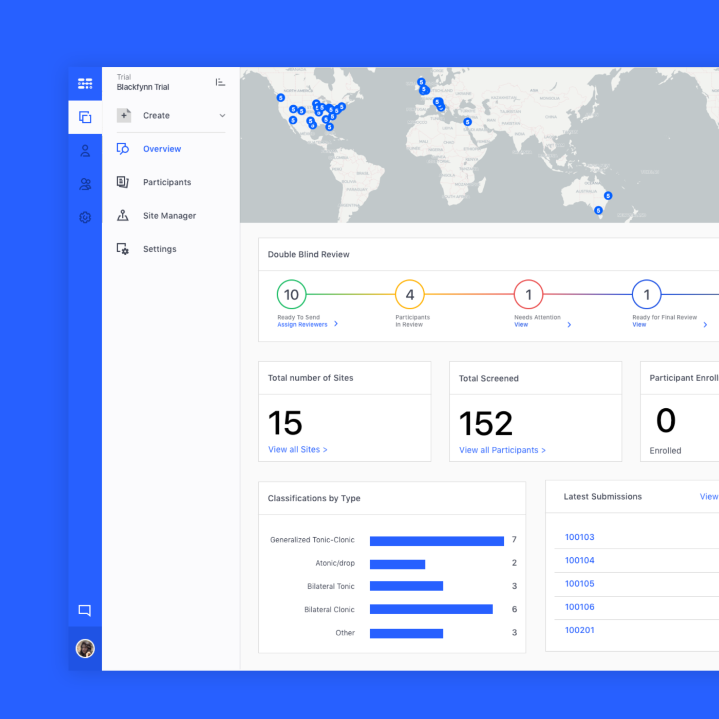Click the Classifications by Type heading
The image size is (719, 719).
click(314, 498)
